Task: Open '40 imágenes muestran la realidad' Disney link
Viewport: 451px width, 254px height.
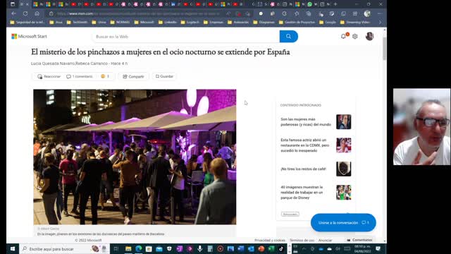Action: (x=302, y=193)
